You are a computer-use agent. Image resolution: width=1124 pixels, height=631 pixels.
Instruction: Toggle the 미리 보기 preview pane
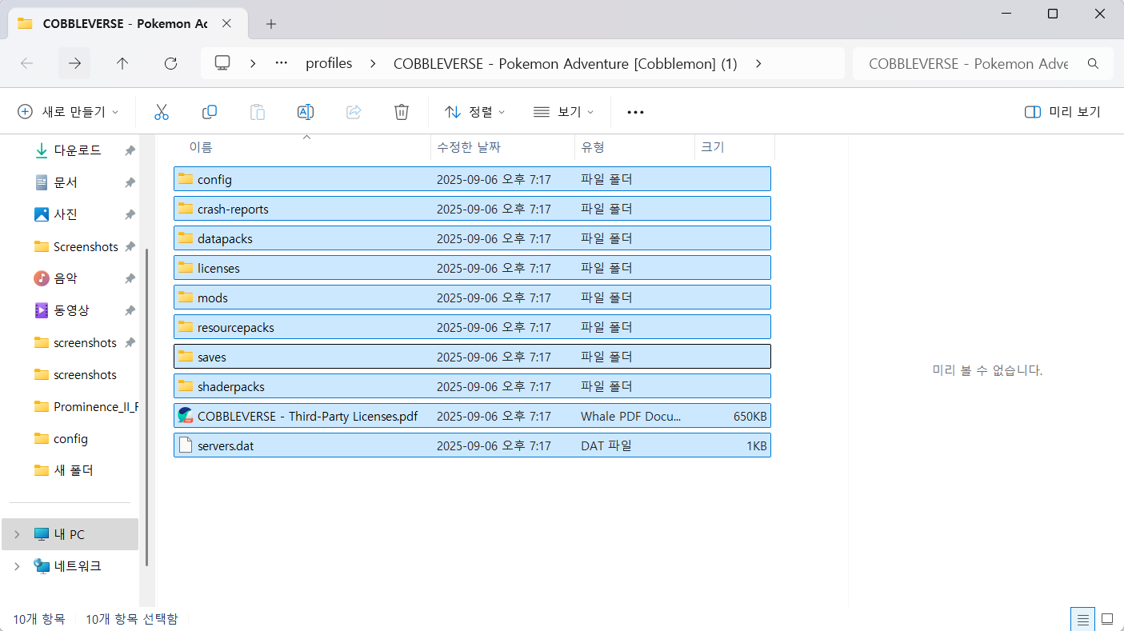click(x=1062, y=112)
